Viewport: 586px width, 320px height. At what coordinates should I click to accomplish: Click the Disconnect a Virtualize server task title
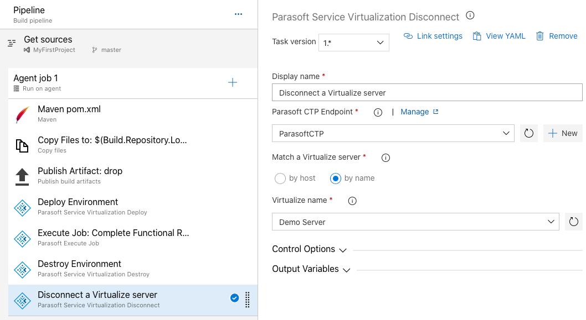click(97, 295)
